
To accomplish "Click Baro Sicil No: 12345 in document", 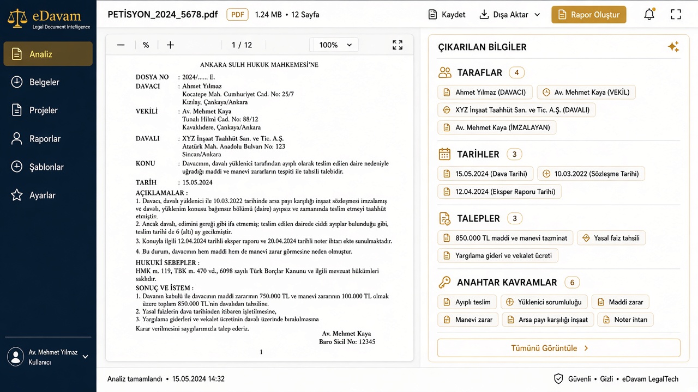I will 347,342.
